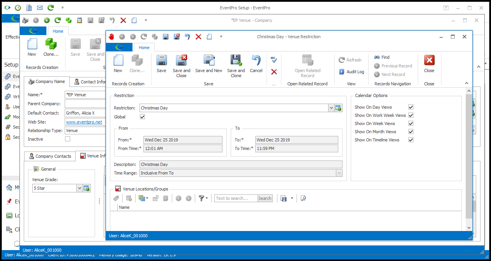491x261 pixels.
Task: Toggle Show On Timeline Views checkbox
Action: [x=411, y=140]
